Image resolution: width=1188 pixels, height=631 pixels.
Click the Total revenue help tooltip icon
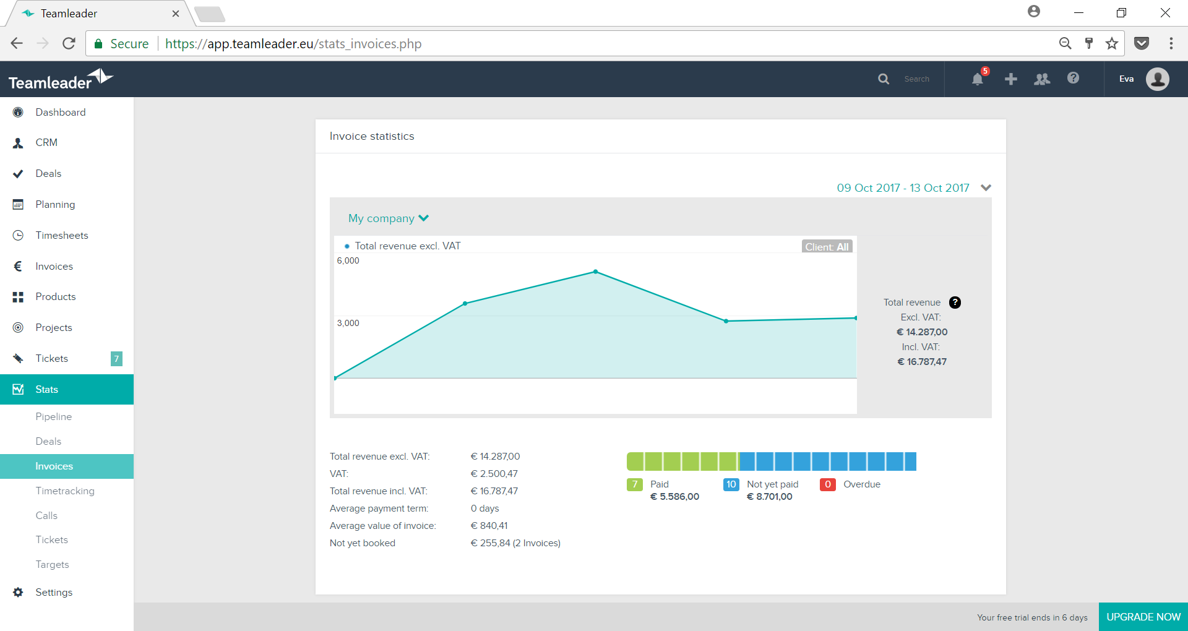point(955,303)
